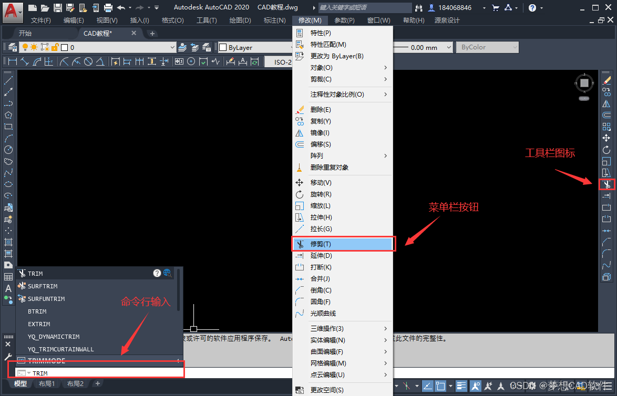
Task: Open the lineweight 0.00 mm dropdown
Action: [x=449, y=47]
